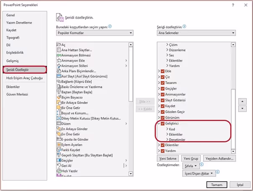Open the Ana Sekmeler dropdown
This screenshot has height=191, width=253.
click(x=196, y=33)
